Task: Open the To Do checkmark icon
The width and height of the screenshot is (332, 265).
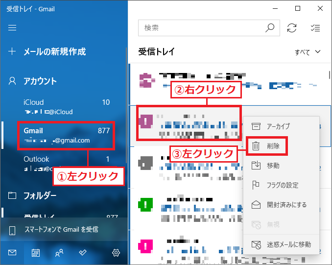Action: [83, 252]
